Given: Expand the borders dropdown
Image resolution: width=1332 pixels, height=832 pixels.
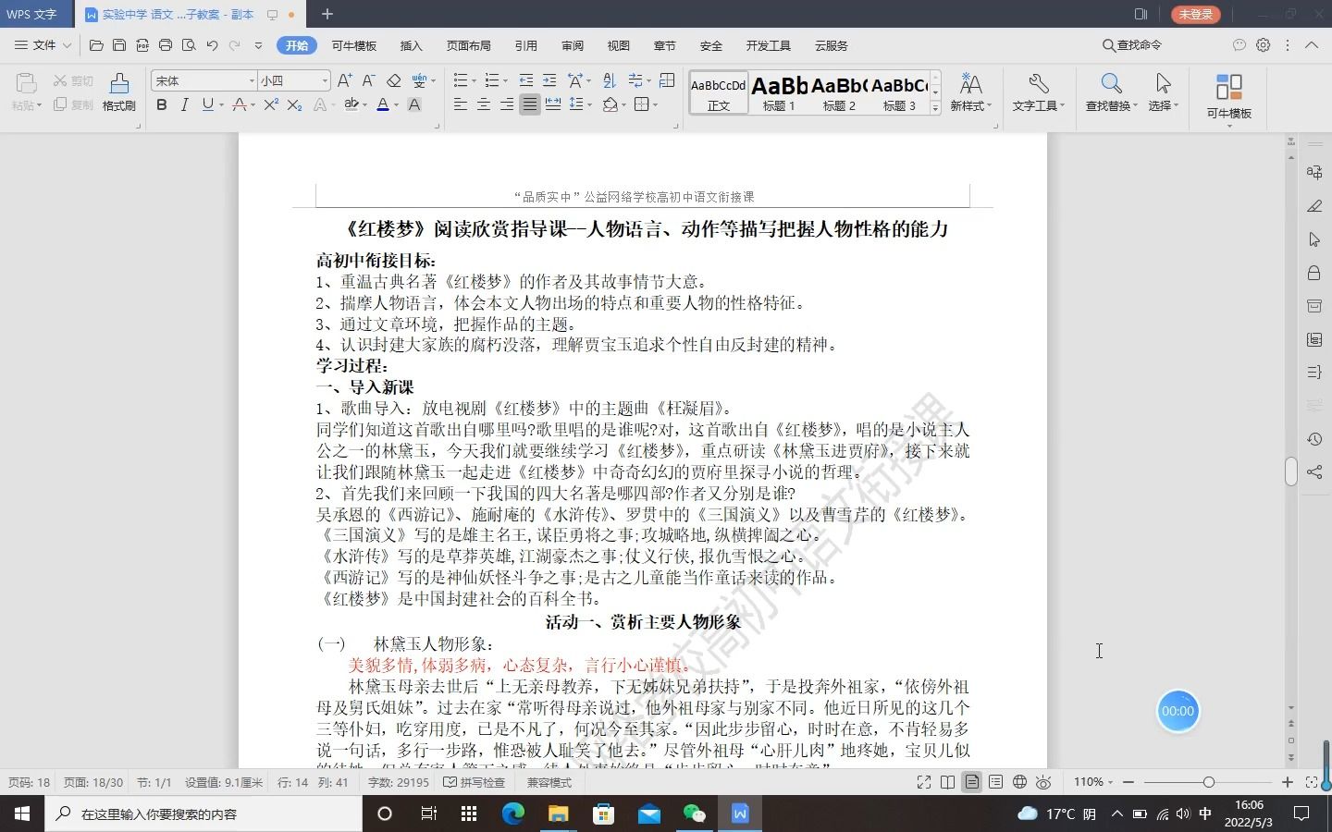Looking at the screenshot, I should tap(655, 105).
